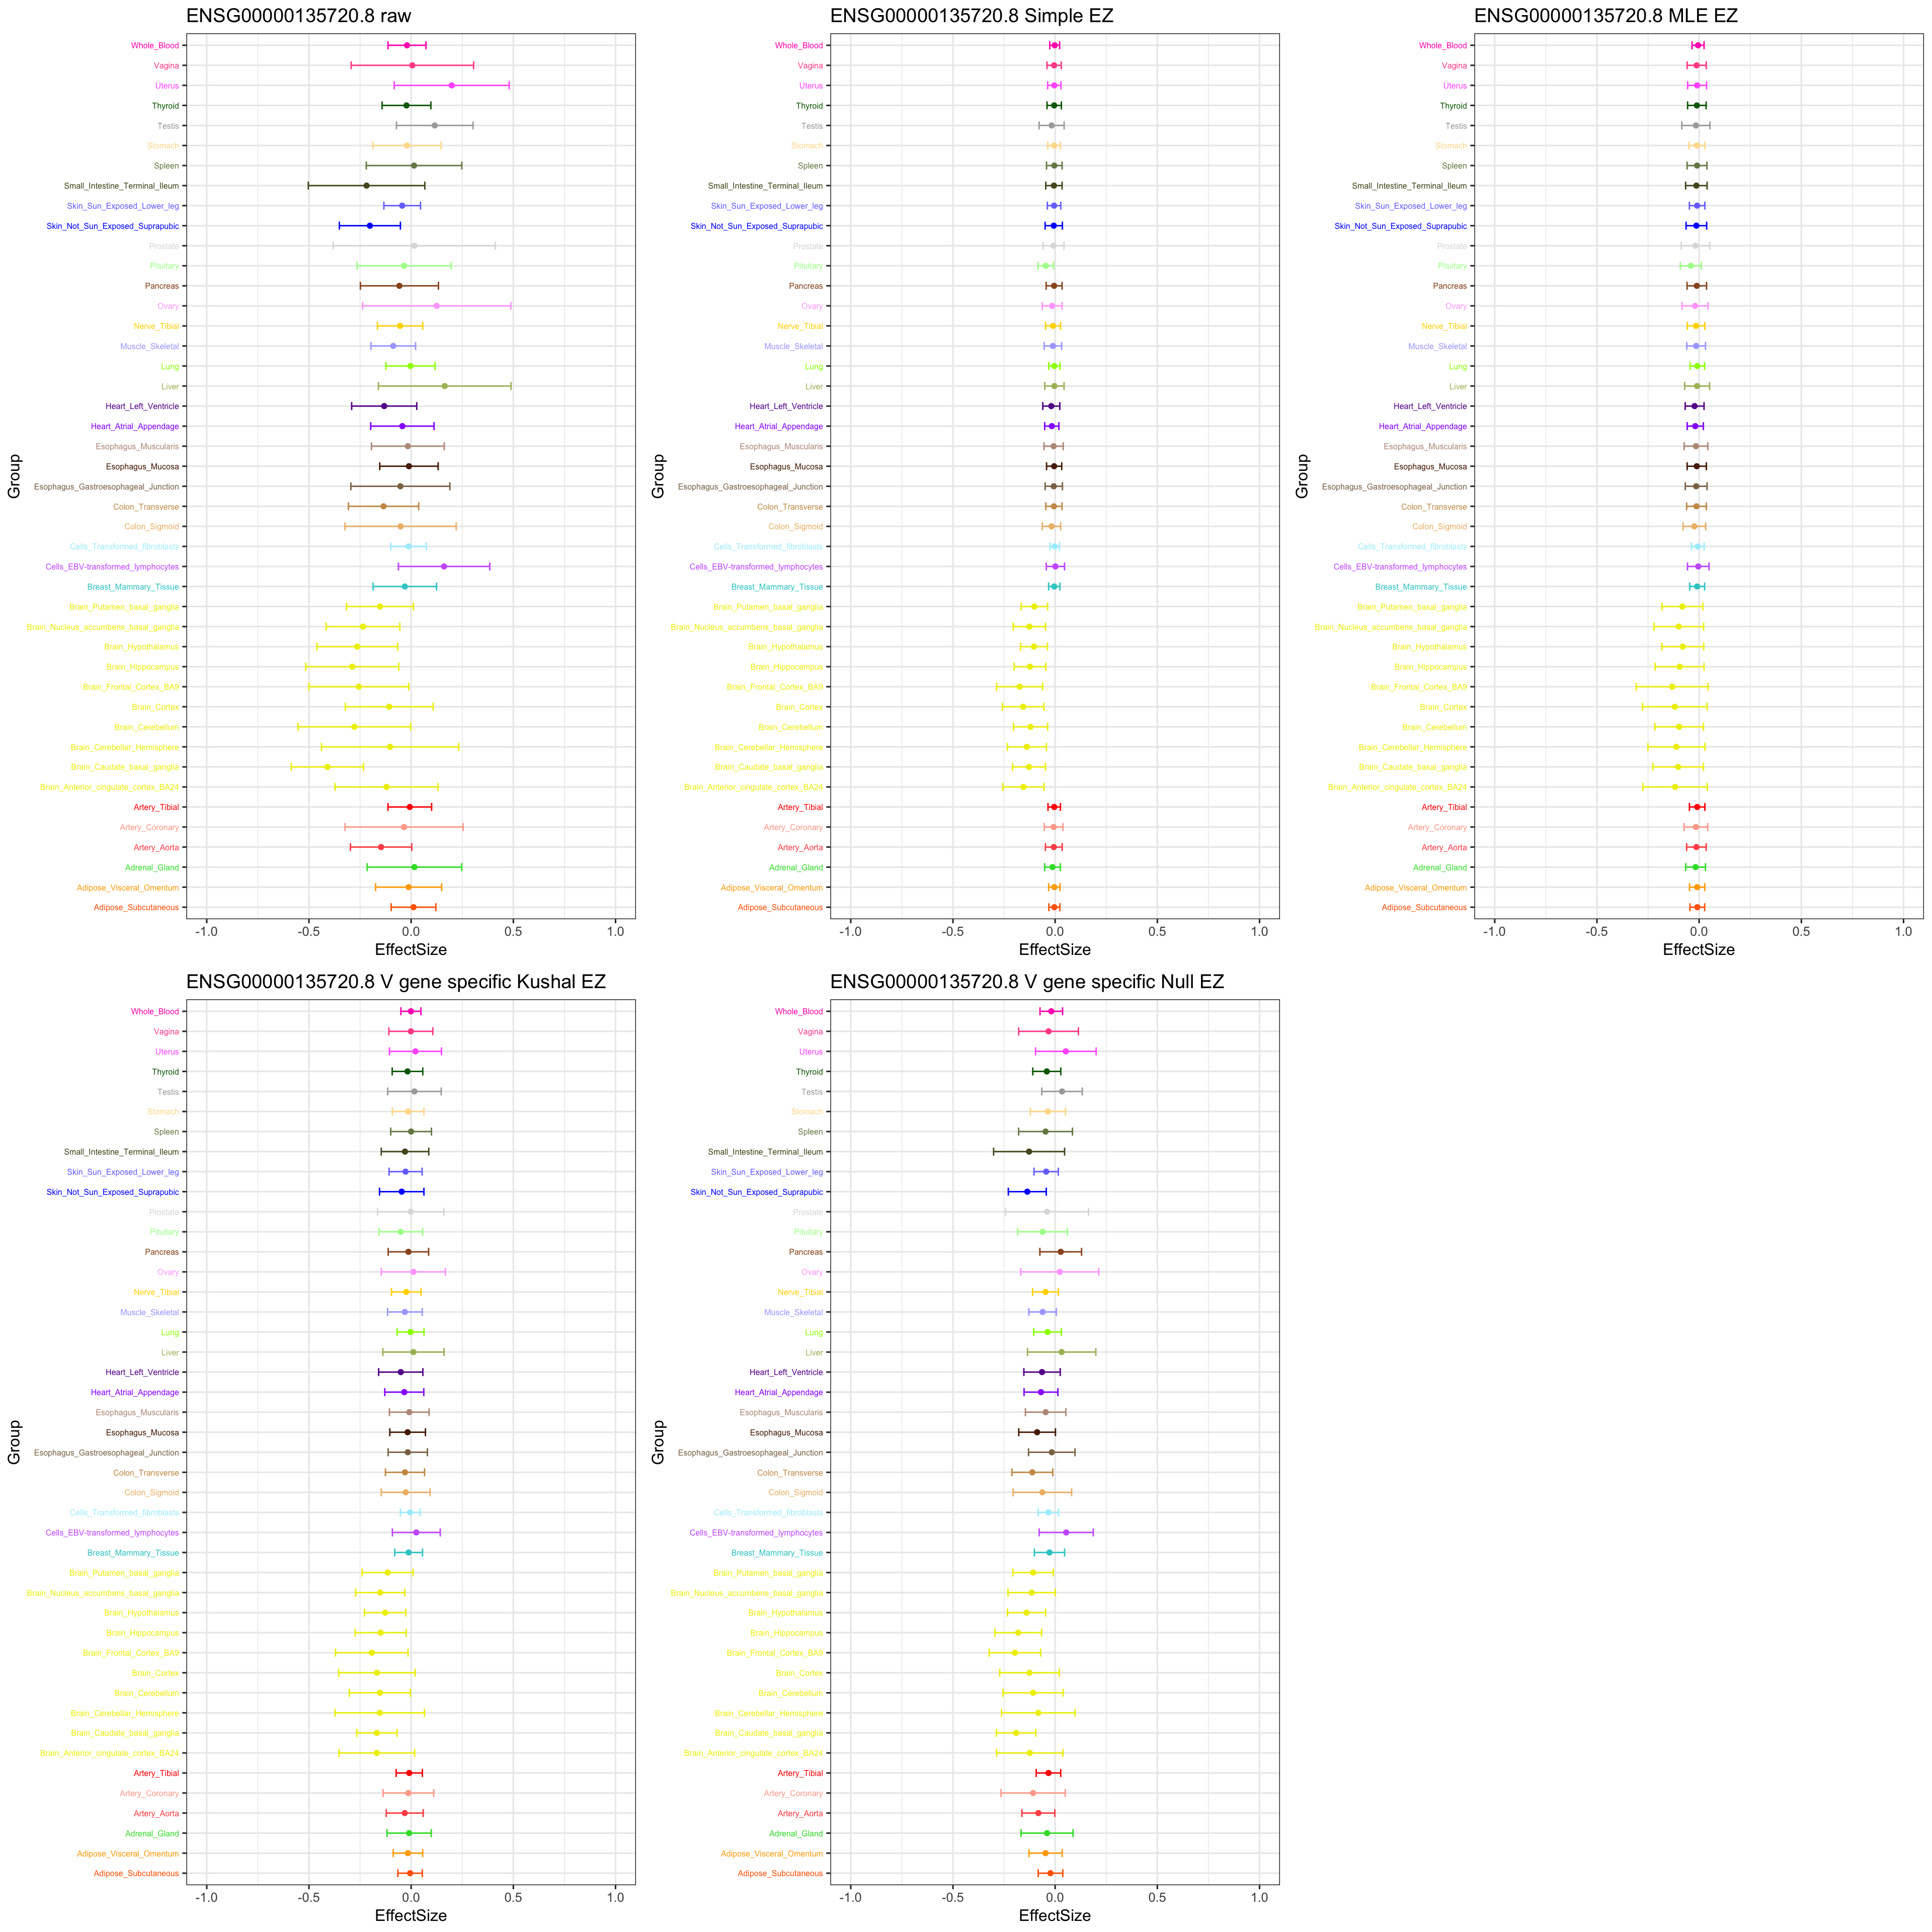
Task: Click Cells_EBV-transformed_lymphocytes label in Kushal EZ panel
Action: click(112, 1533)
